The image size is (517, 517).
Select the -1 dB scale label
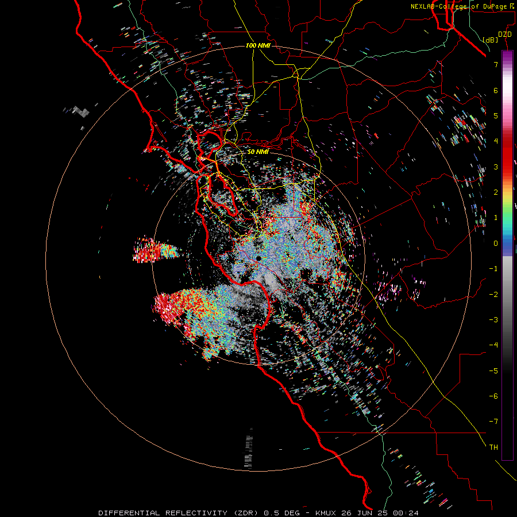(493, 269)
